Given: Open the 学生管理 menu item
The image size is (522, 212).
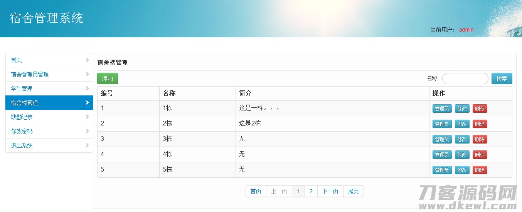Looking at the screenshot, I should (x=22, y=88).
